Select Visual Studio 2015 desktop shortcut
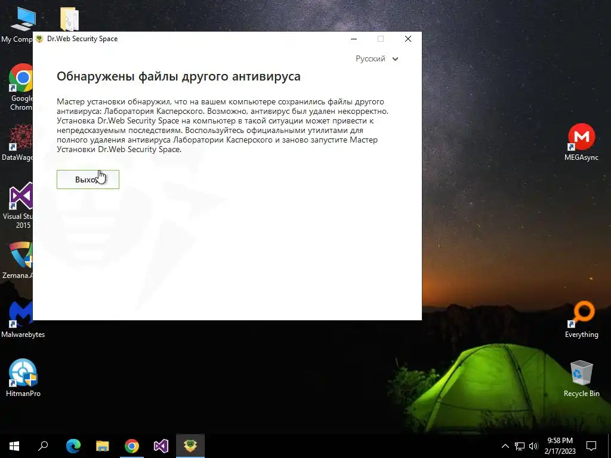611x458 pixels. pyautogui.click(x=18, y=206)
